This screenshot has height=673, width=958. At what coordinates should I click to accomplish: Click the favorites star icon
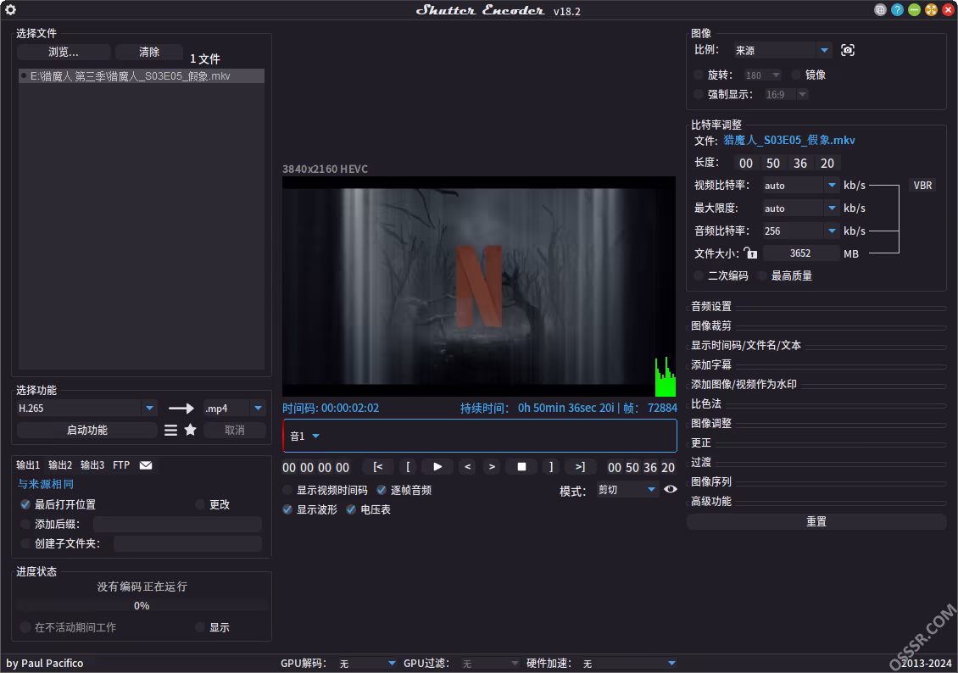coord(190,430)
